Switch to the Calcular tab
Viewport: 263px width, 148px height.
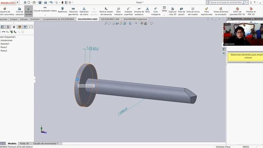pyautogui.click(x=24, y=19)
